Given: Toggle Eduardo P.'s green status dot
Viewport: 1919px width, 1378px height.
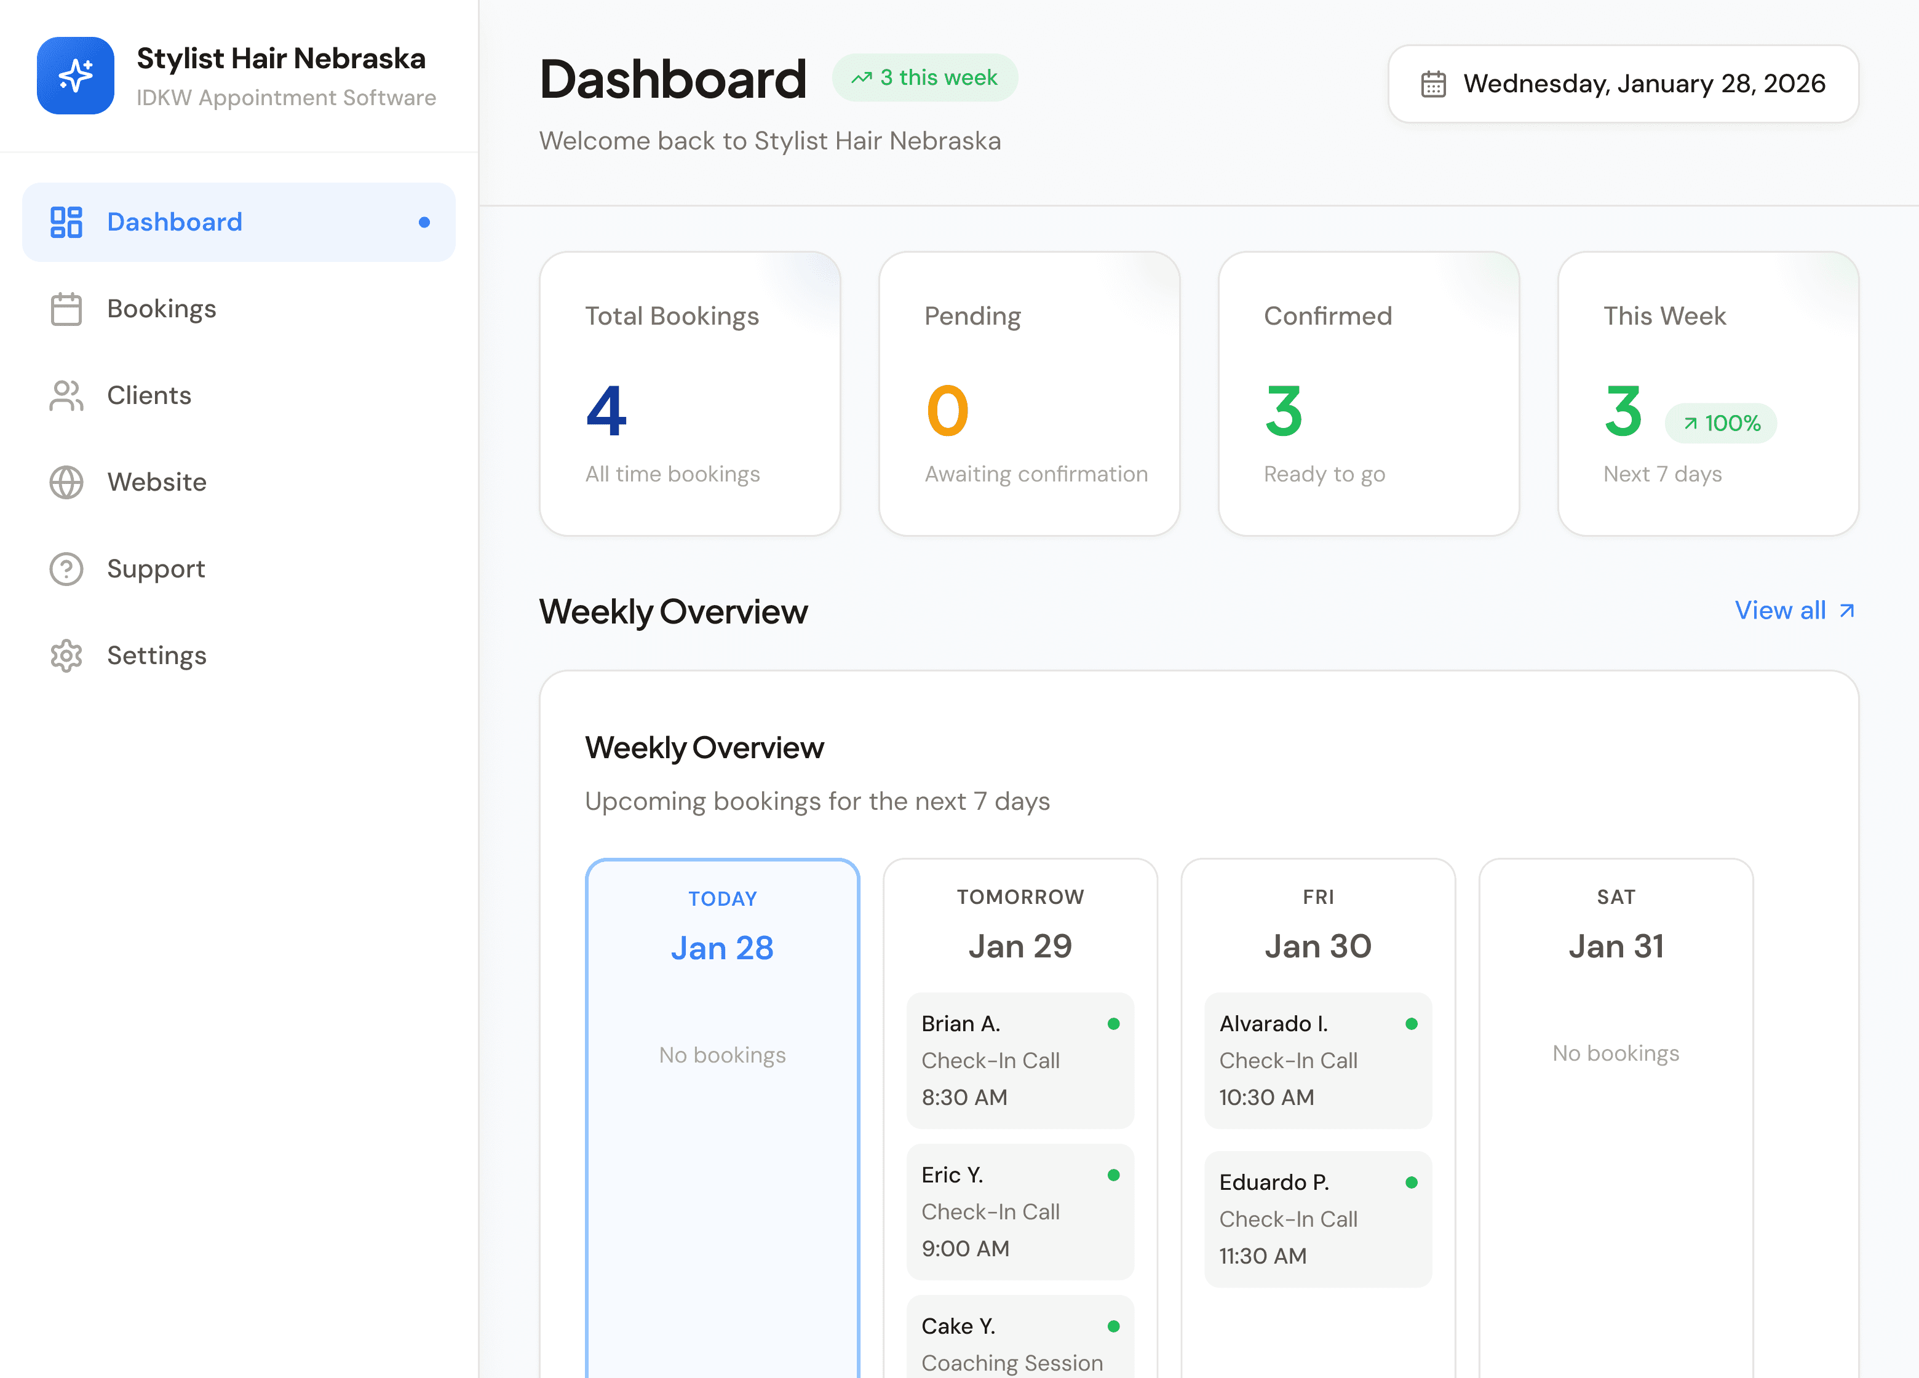Looking at the screenshot, I should (x=1412, y=1182).
